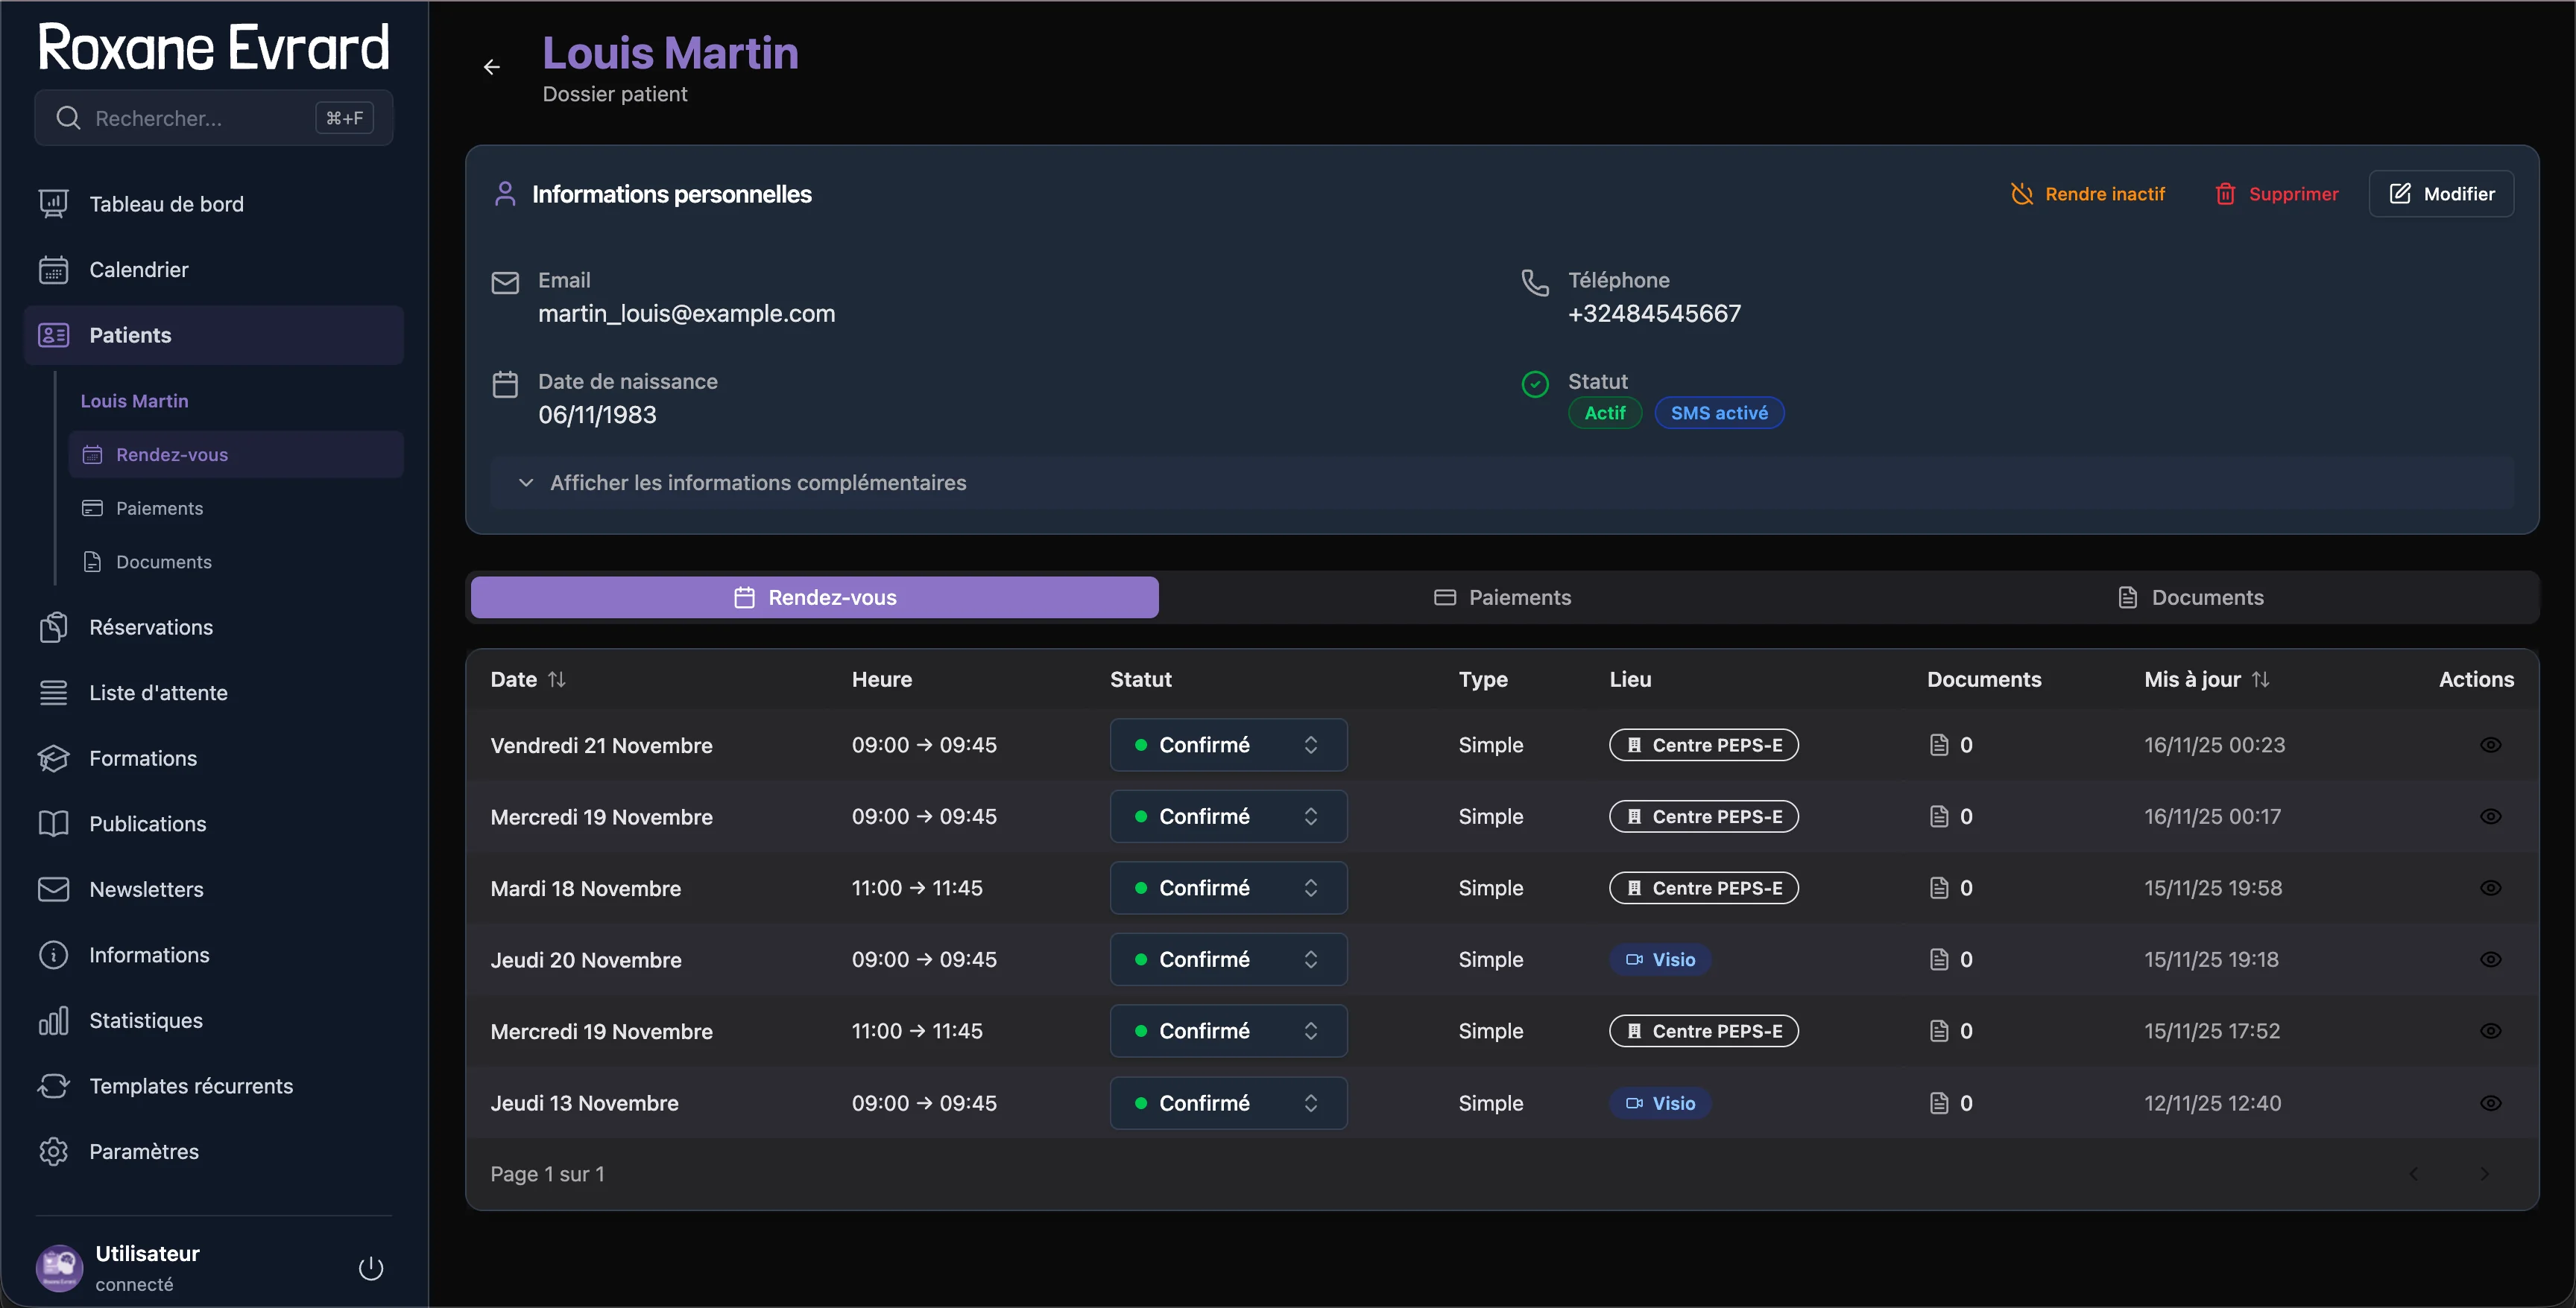Toggle visibility eye on Vendredi 21 Novembre row
2576x1308 pixels.
2491,744
